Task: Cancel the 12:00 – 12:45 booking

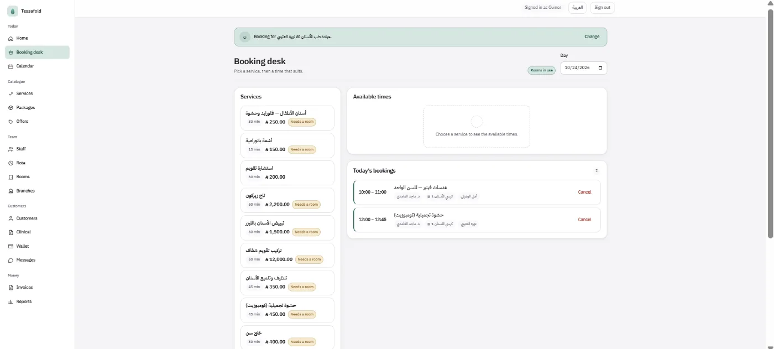Action: [584, 220]
